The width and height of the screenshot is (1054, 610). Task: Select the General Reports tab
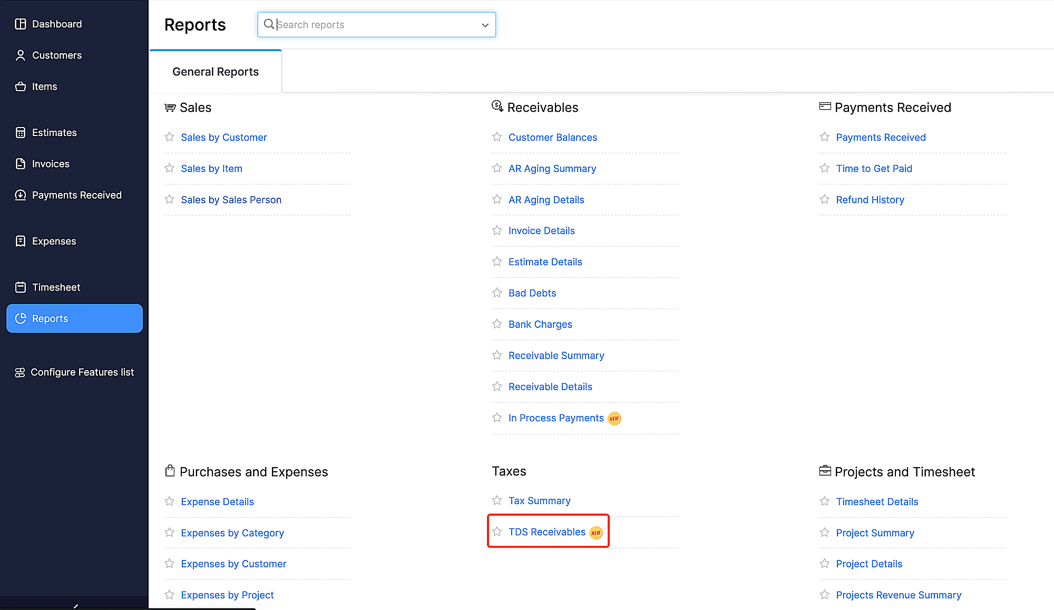click(x=216, y=72)
